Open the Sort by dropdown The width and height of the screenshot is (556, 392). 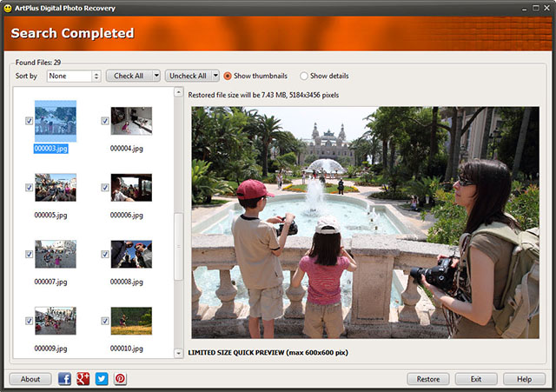[74, 76]
